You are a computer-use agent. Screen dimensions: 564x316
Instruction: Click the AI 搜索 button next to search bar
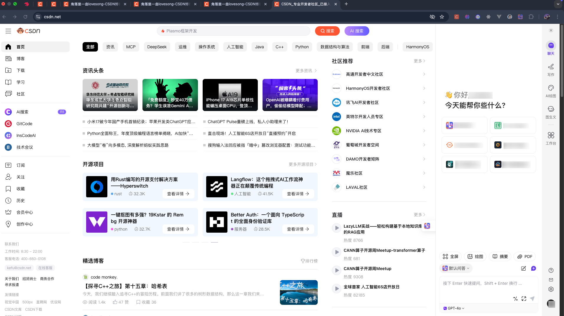pos(357,31)
